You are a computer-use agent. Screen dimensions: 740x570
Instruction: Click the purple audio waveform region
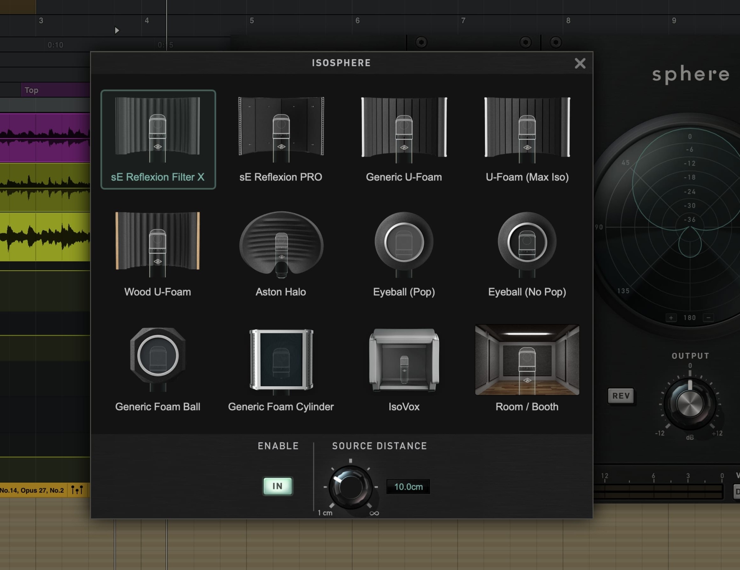click(45, 138)
